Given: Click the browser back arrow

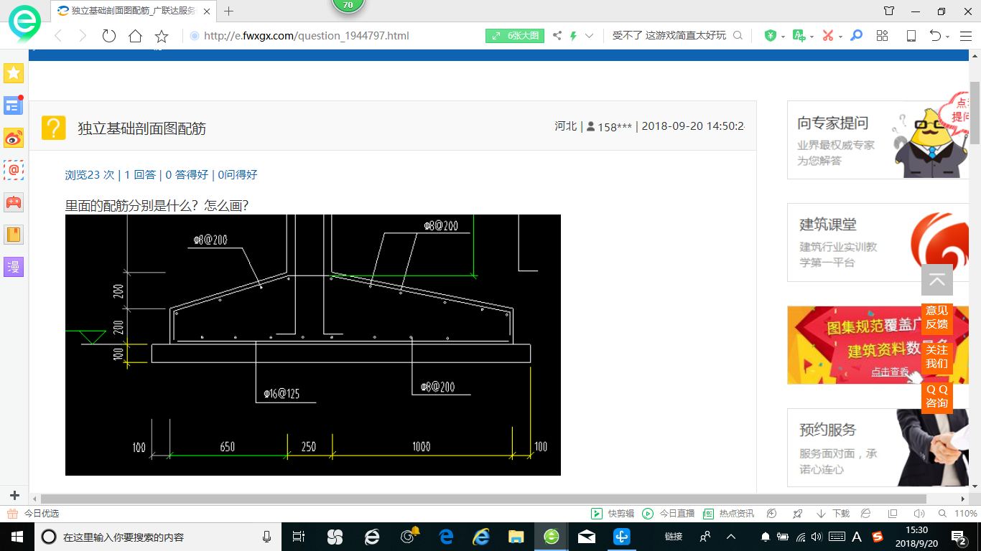Looking at the screenshot, I should (x=58, y=36).
